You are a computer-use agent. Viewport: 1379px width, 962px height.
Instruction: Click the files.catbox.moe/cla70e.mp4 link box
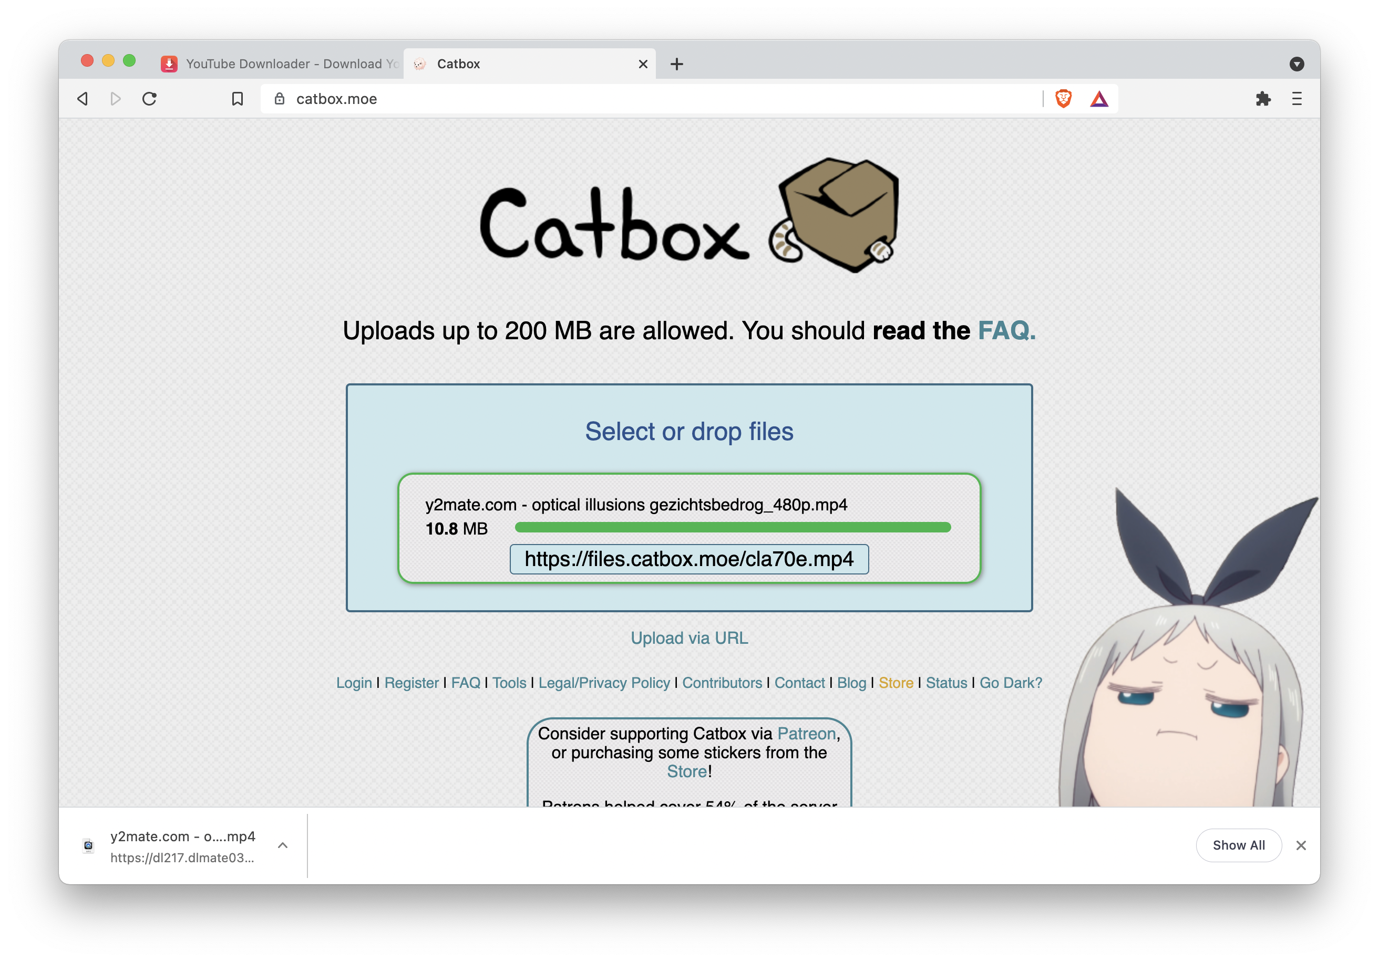click(x=689, y=559)
